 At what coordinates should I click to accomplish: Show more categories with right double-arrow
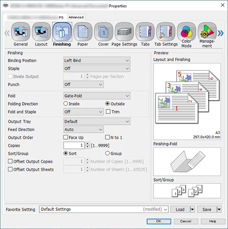click(221, 33)
